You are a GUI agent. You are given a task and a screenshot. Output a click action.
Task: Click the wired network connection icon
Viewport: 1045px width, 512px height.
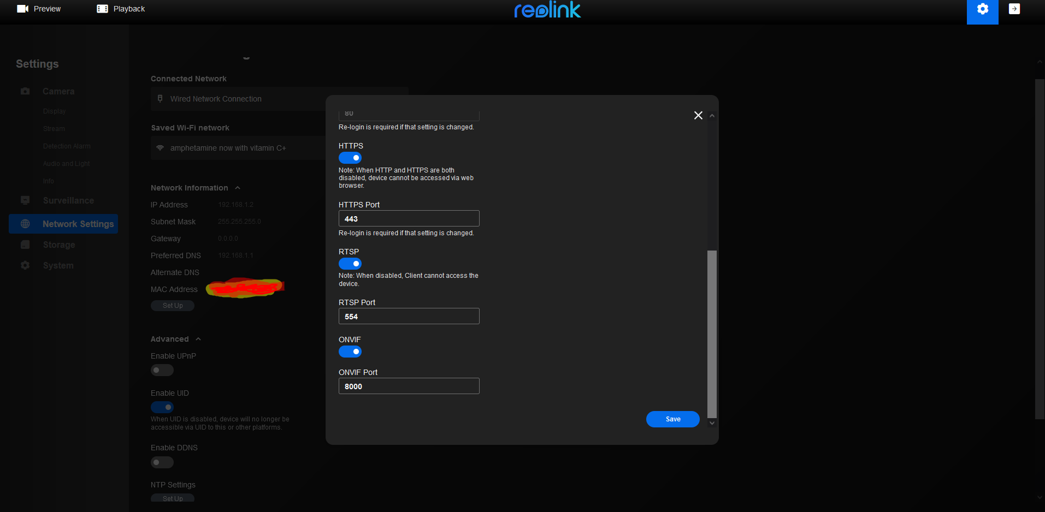(160, 99)
